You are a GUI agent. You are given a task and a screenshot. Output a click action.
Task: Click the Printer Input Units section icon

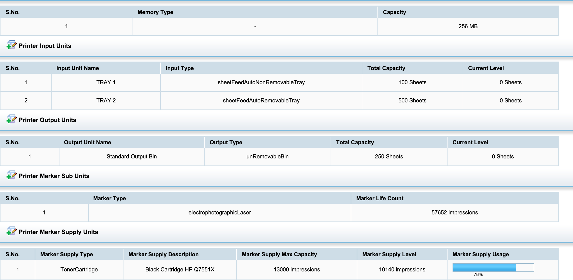(11, 45)
